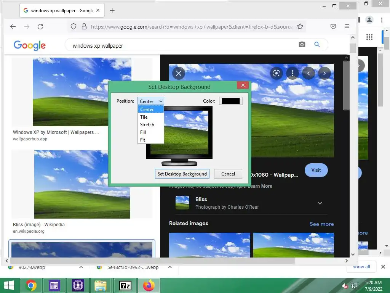Open the black Color swatch picker
Screen dimensions: 390x293
231,101
